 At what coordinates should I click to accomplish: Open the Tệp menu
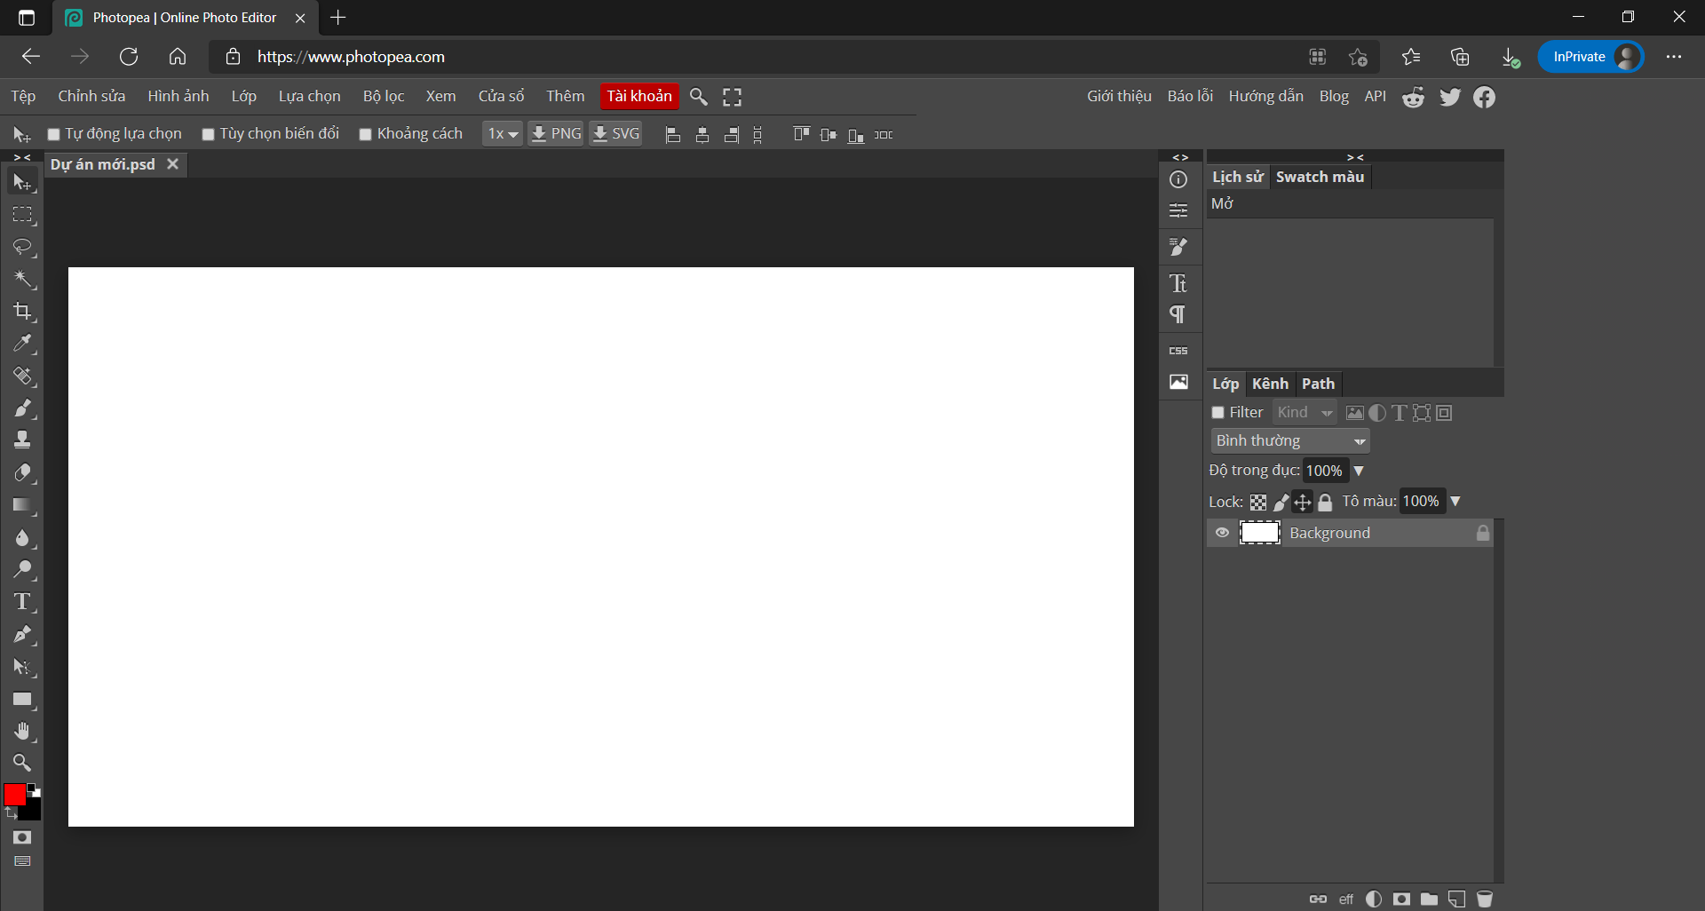[x=23, y=97]
